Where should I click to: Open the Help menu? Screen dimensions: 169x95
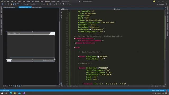58,1
